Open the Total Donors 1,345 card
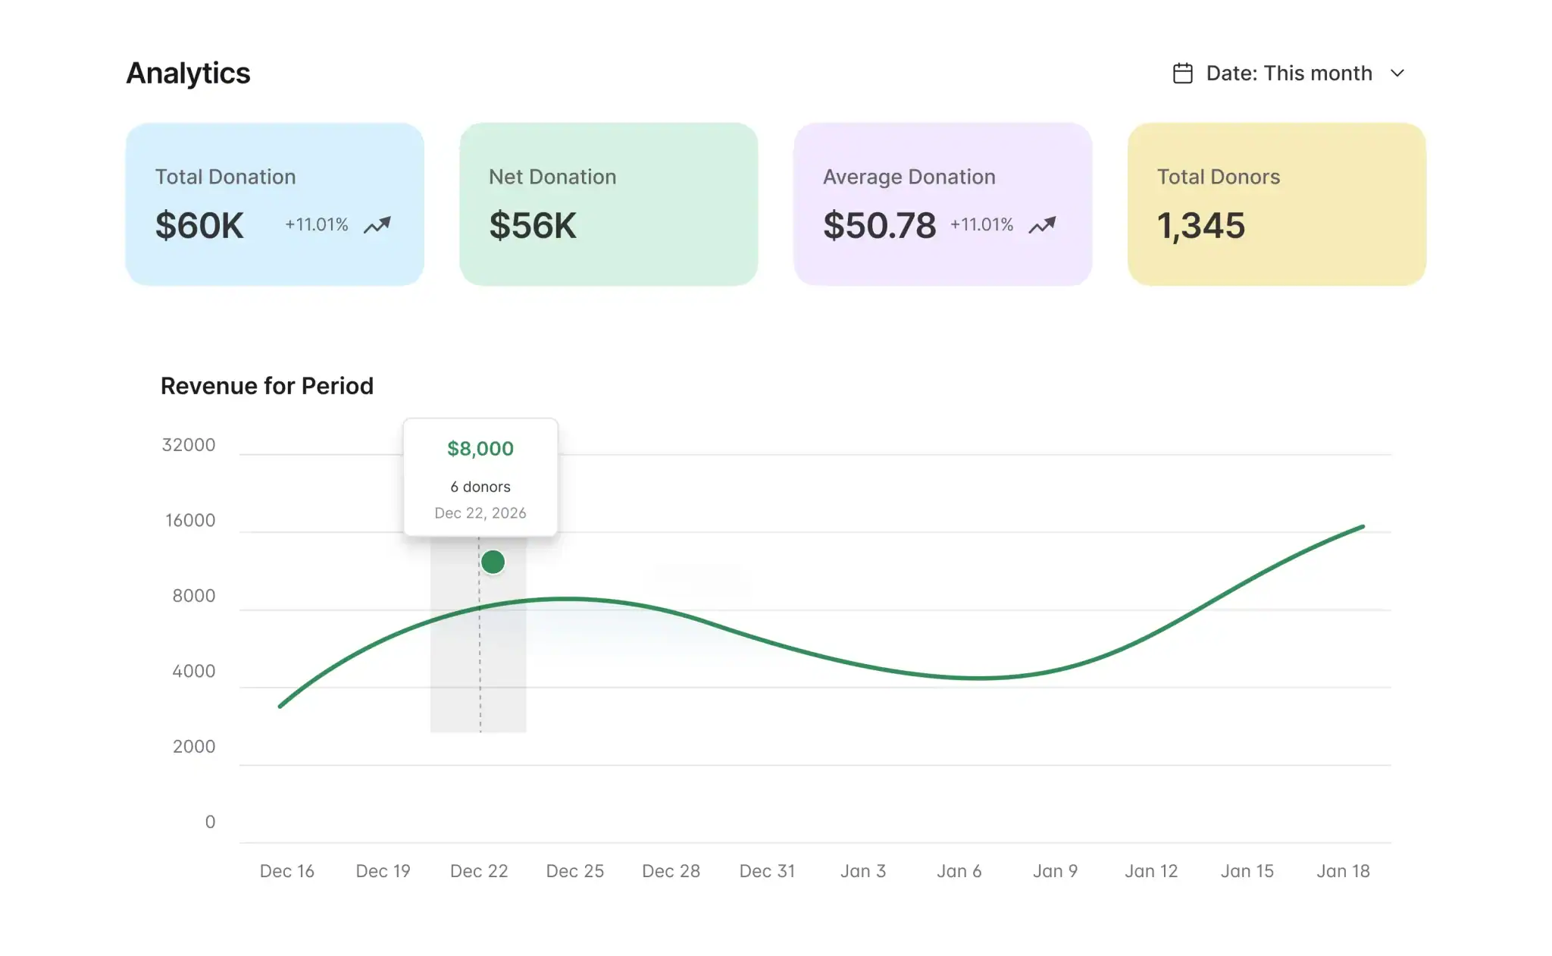The image size is (1552, 956). tap(1276, 205)
